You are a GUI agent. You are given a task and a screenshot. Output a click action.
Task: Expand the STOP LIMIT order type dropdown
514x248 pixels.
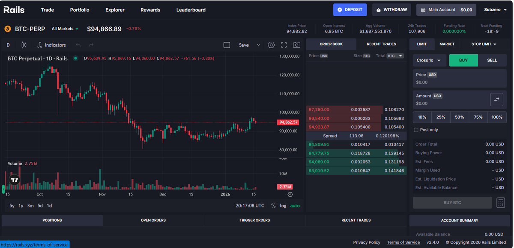484,44
